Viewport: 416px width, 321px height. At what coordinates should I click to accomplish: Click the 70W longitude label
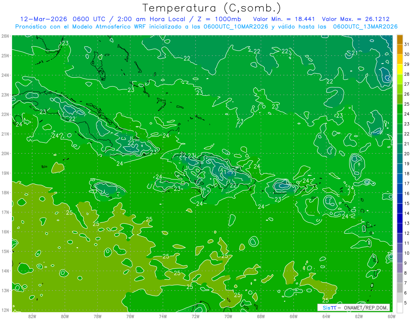228,316
